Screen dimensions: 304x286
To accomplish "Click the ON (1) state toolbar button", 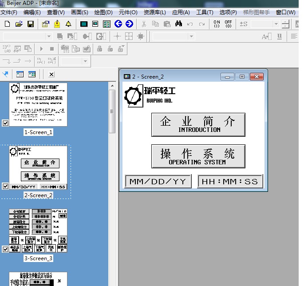I will point(217,24).
